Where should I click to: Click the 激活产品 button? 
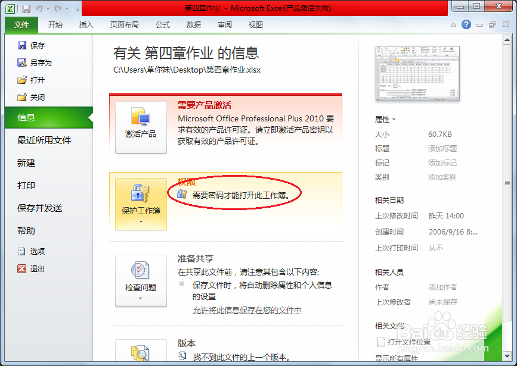[x=141, y=127]
